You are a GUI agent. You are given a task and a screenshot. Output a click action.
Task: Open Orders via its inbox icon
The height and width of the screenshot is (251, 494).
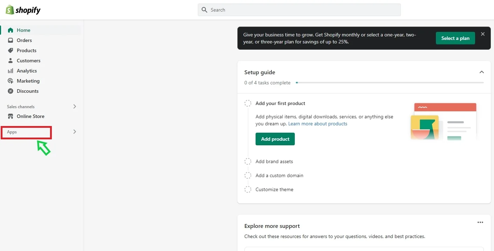click(x=11, y=40)
